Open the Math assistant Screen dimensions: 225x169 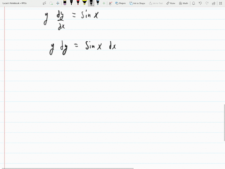(183, 3)
